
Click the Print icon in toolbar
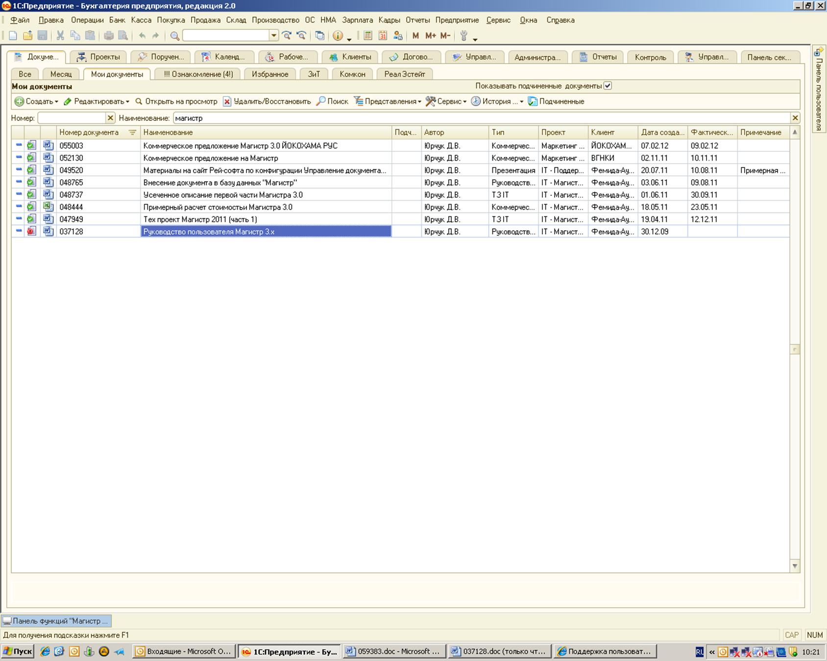coord(109,35)
